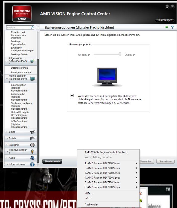Open submenu arrow for 1. AMD Radeon HD 7900
This screenshot has height=208, width=177.
tap(137, 163)
